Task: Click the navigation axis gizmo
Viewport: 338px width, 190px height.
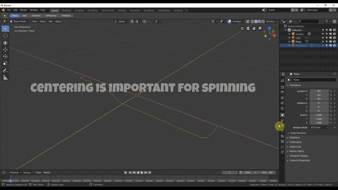Action: 270,33
